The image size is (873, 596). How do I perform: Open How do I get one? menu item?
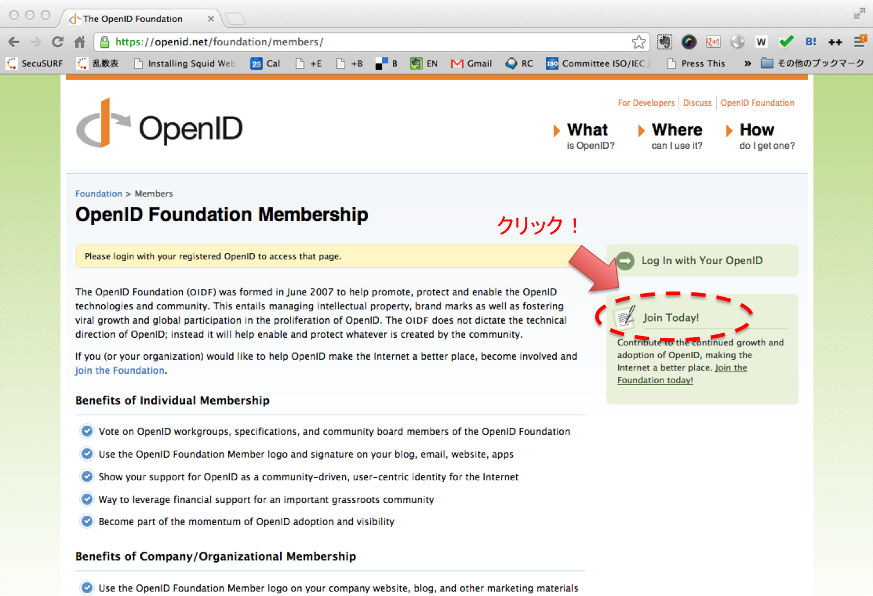point(761,136)
